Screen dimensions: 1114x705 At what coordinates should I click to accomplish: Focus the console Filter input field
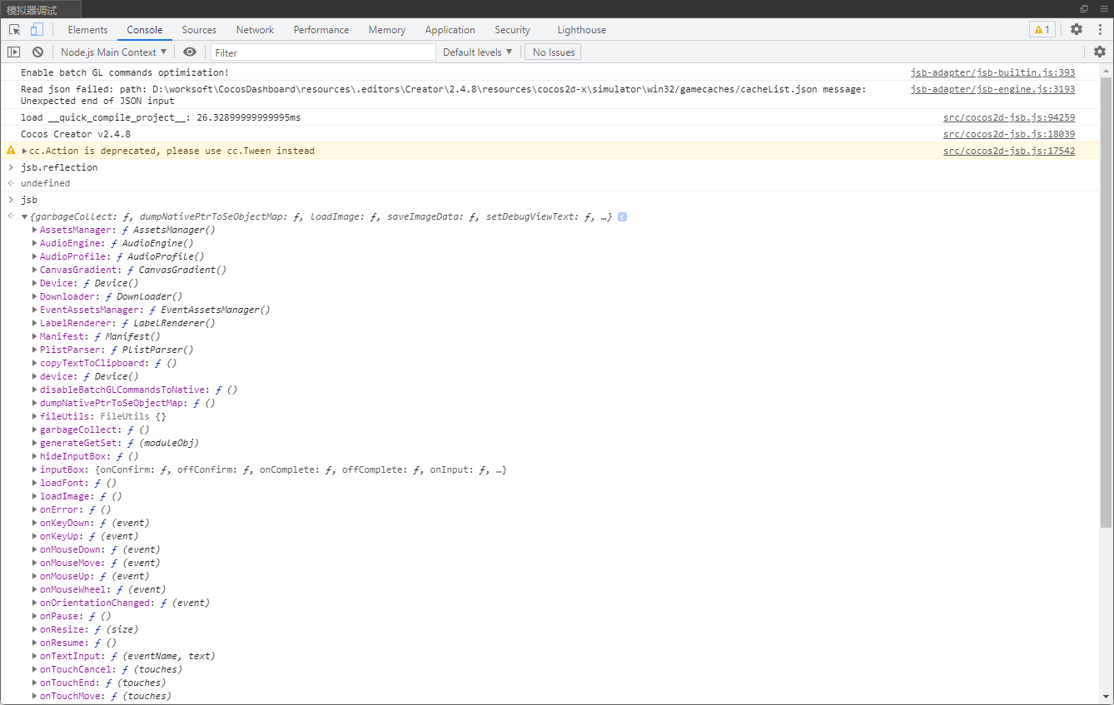(323, 52)
